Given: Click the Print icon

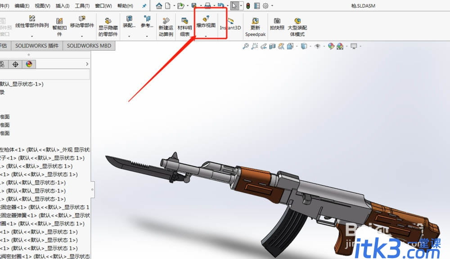Looking at the screenshot, I should pyautogui.click(x=208, y=6).
